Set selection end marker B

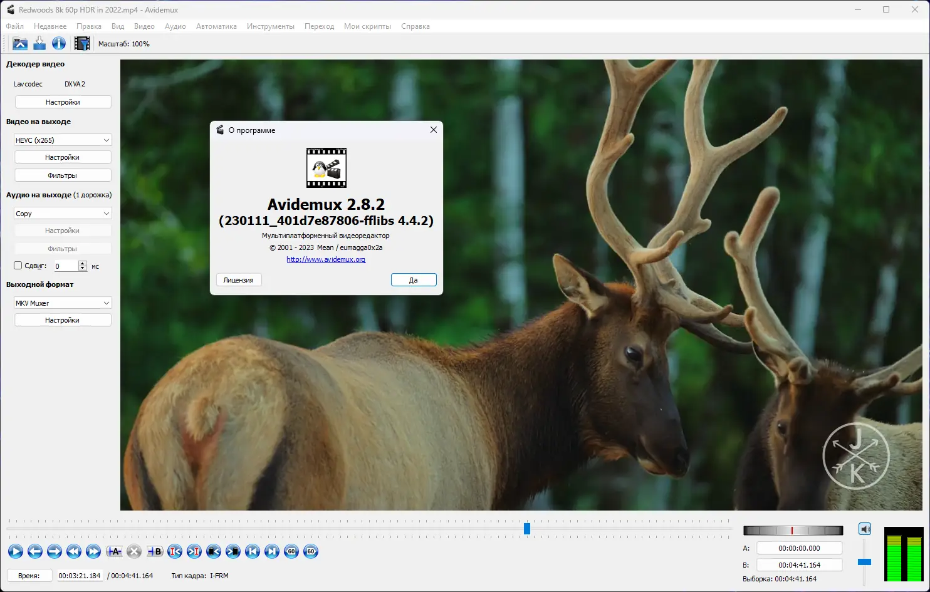pyautogui.click(x=155, y=551)
